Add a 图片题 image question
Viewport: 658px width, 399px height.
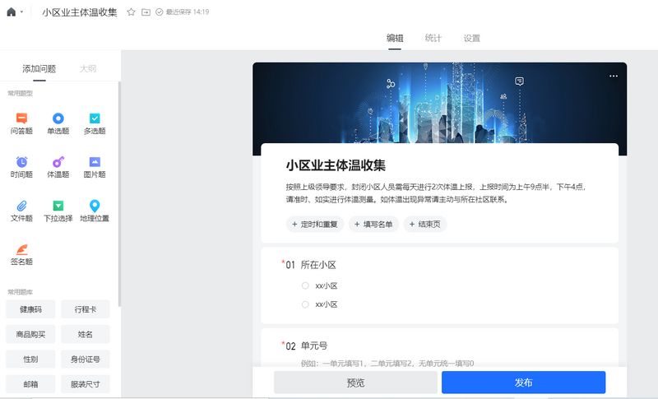tap(94, 167)
